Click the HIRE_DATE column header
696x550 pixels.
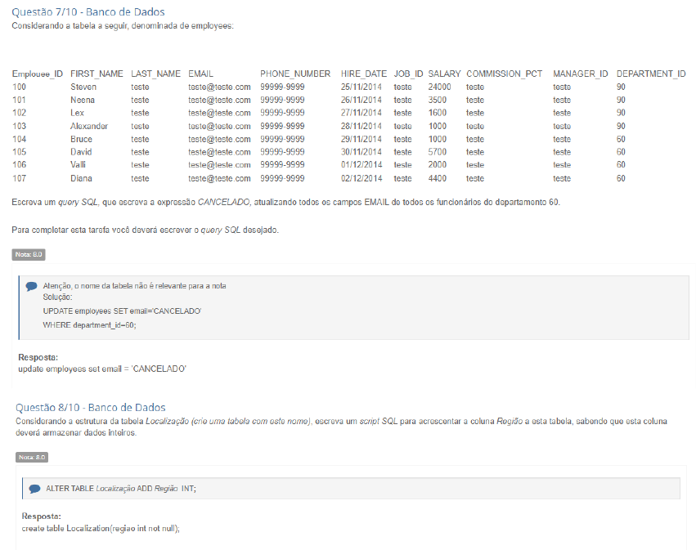tap(364, 74)
